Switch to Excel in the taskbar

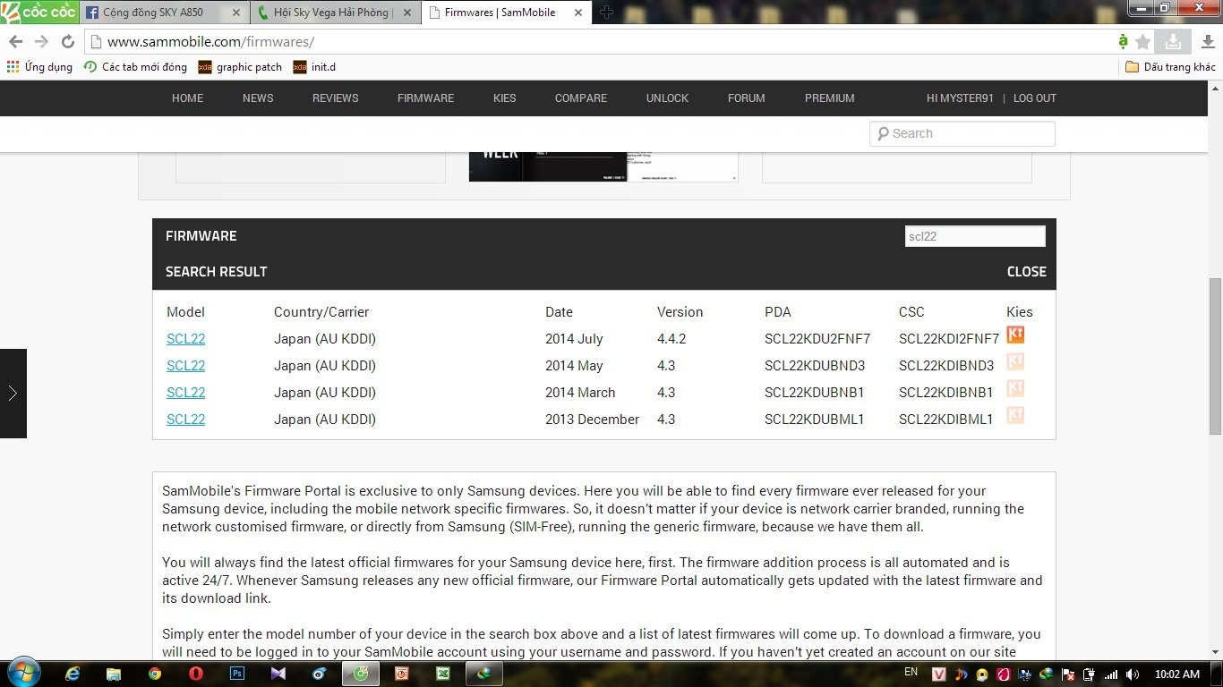442,674
